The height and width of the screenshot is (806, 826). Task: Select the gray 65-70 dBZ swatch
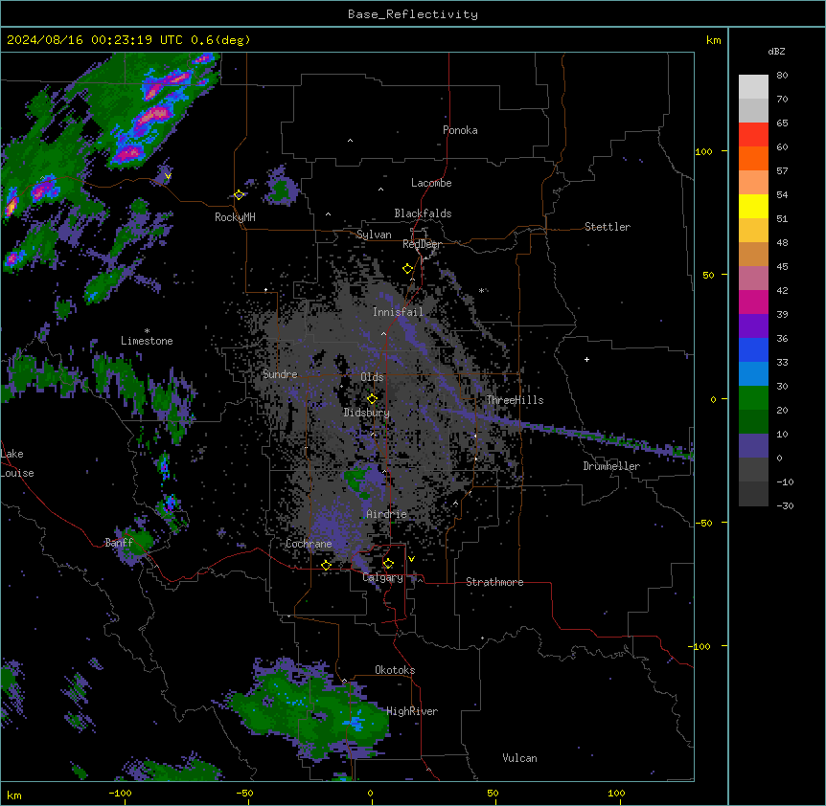(x=753, y=110)
